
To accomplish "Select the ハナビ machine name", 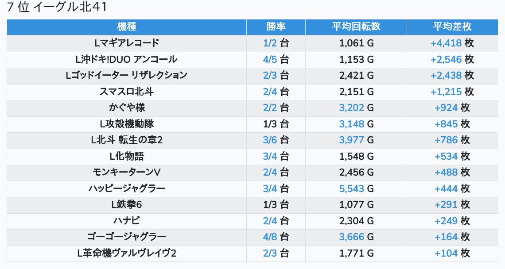I will click(x=127, y=221).
